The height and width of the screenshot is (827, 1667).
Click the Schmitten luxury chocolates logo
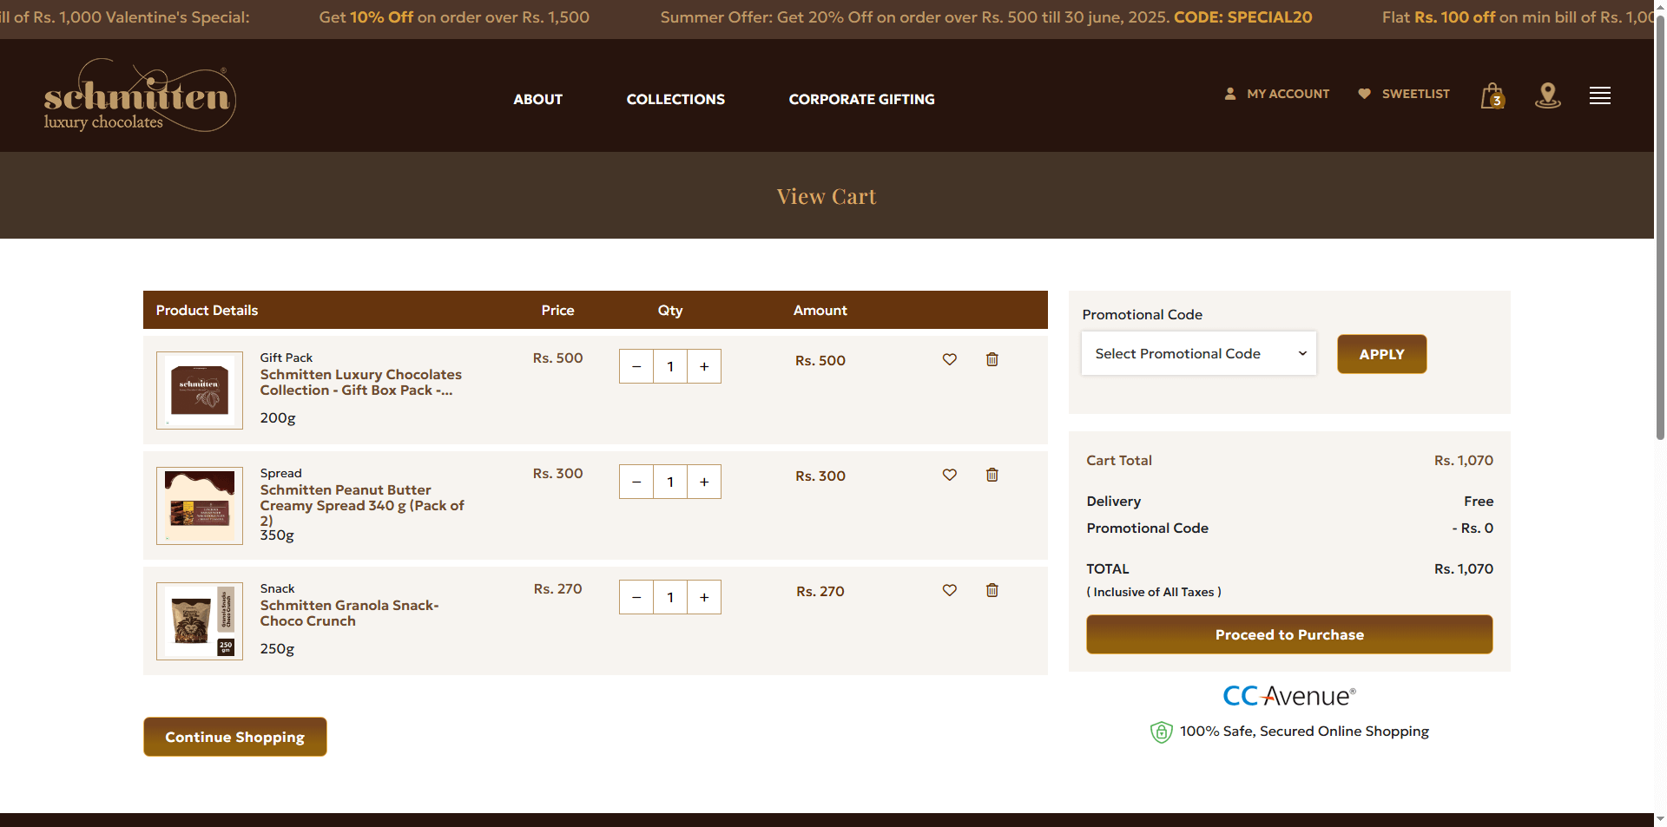[x=138, y=95]
